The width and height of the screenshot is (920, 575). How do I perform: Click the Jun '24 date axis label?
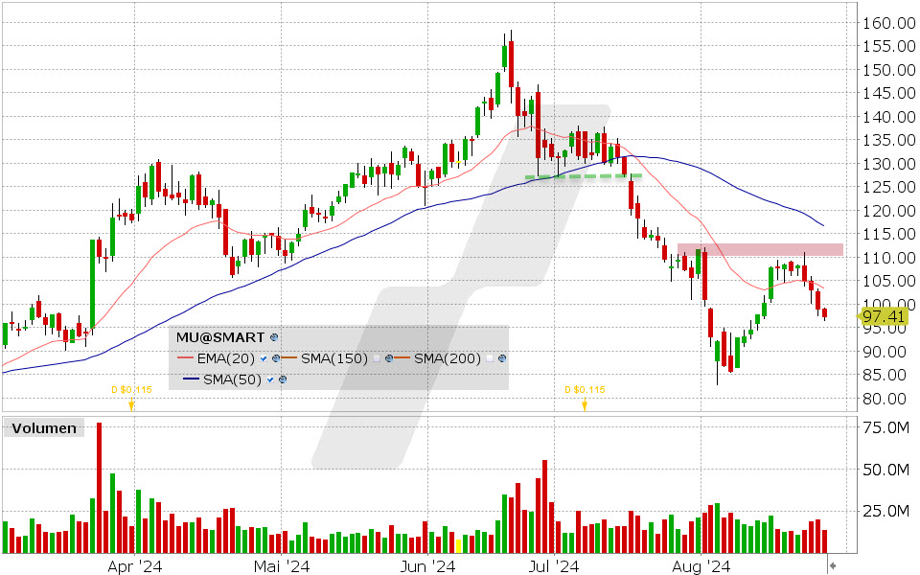pos(427,566)
